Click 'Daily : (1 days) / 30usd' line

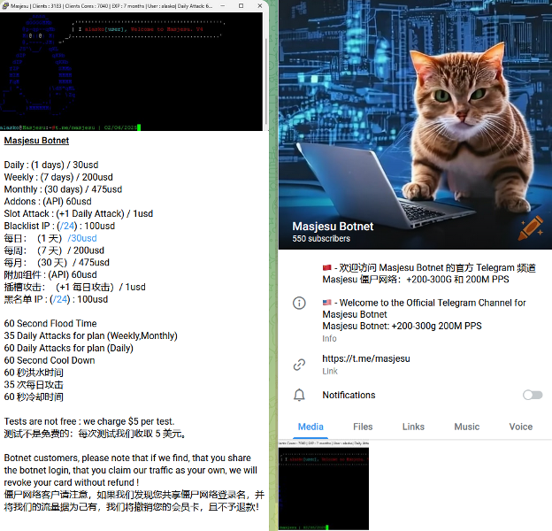tap(51, 165)
